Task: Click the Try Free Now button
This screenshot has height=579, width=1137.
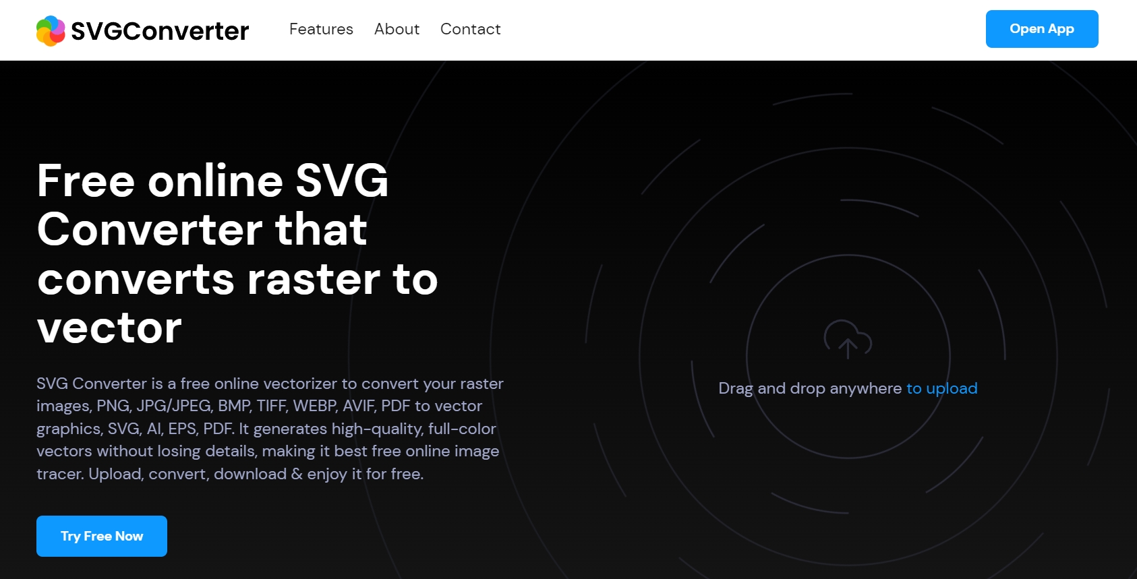Action: click(x=102, y=536)
